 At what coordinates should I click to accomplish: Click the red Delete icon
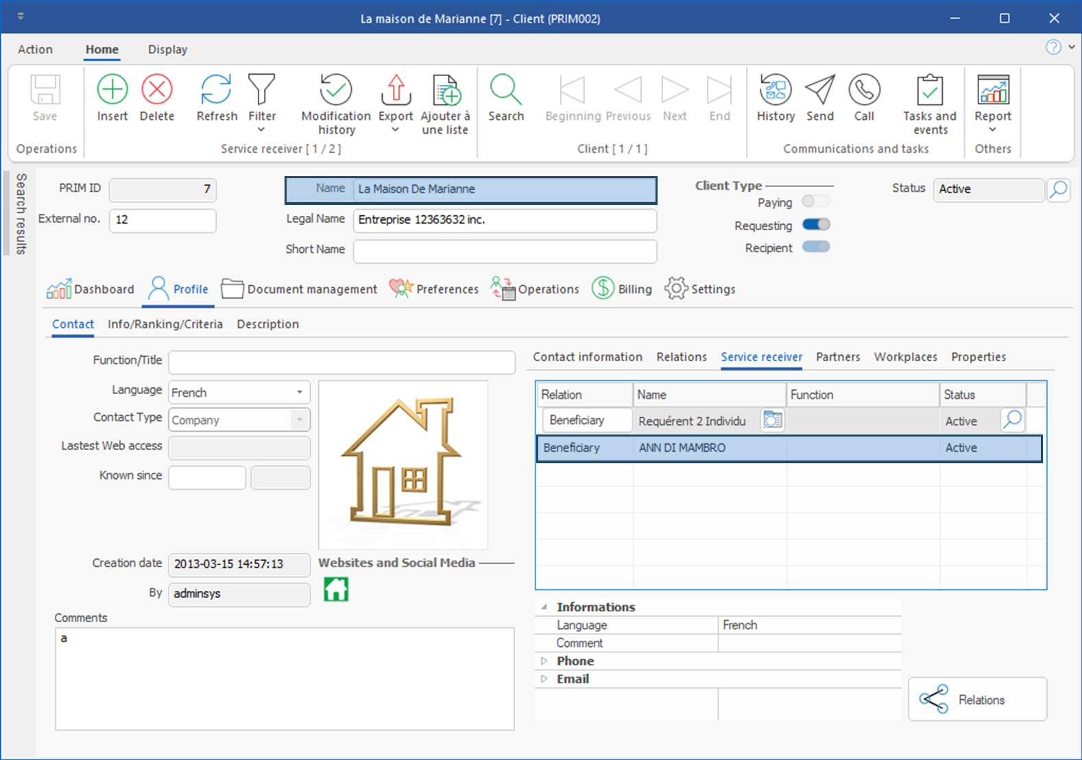(157, 90)
